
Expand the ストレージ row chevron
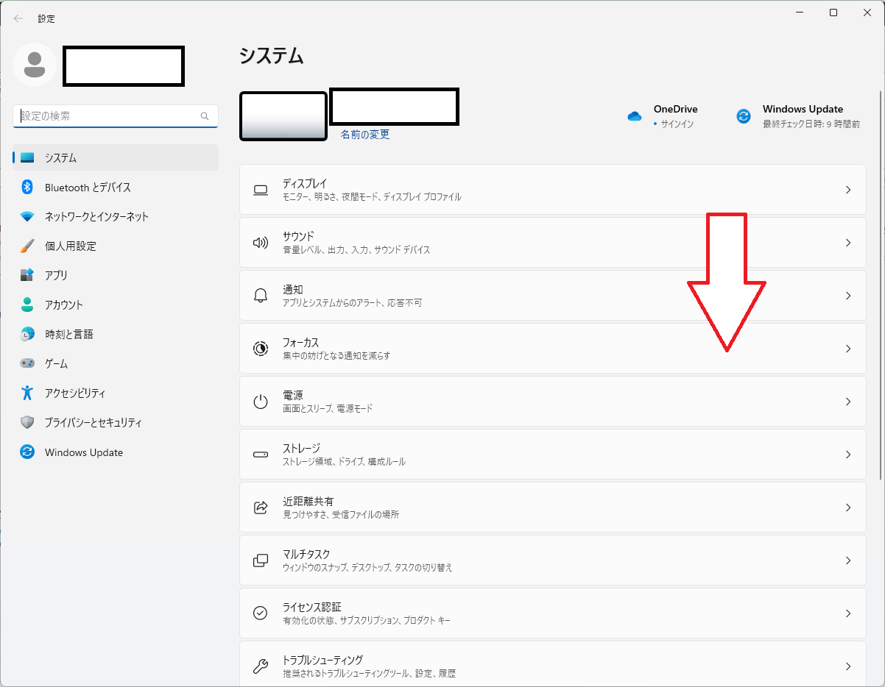tap(848, 455)
